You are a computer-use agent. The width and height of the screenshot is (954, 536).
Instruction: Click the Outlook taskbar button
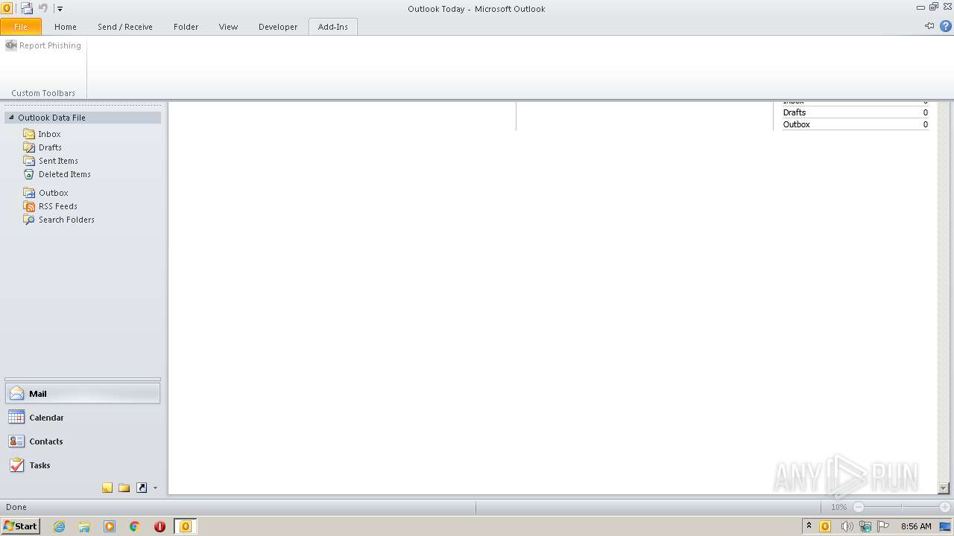click(186, 526)
